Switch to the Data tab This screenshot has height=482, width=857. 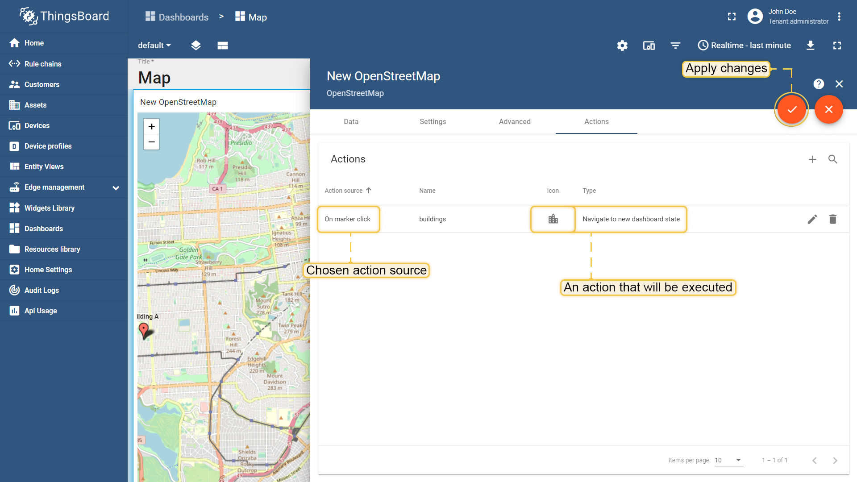tap(351, 121)
